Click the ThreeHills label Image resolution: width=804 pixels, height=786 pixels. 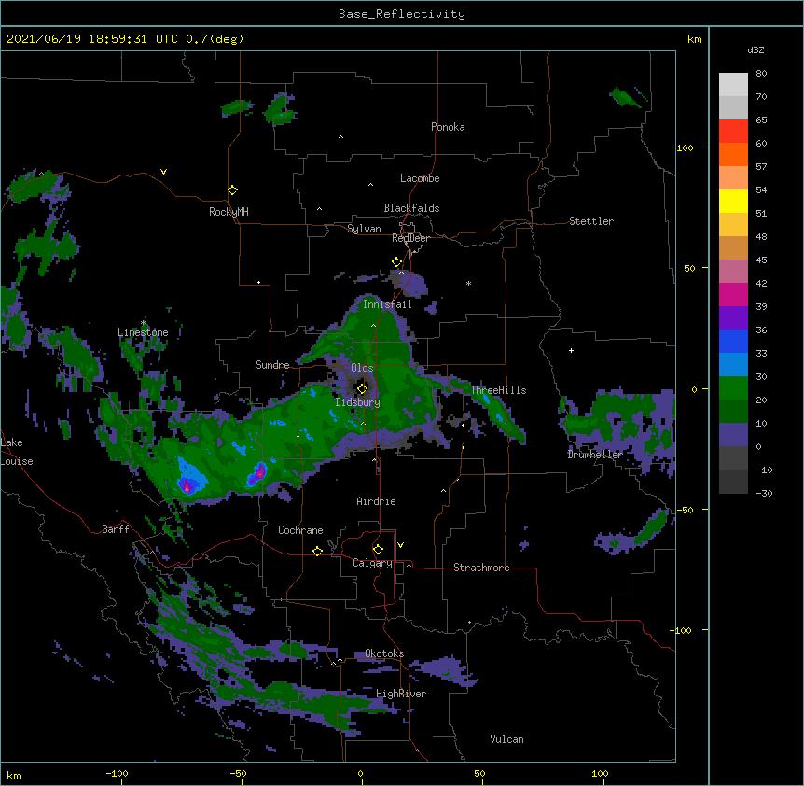(x=499, y=390)
